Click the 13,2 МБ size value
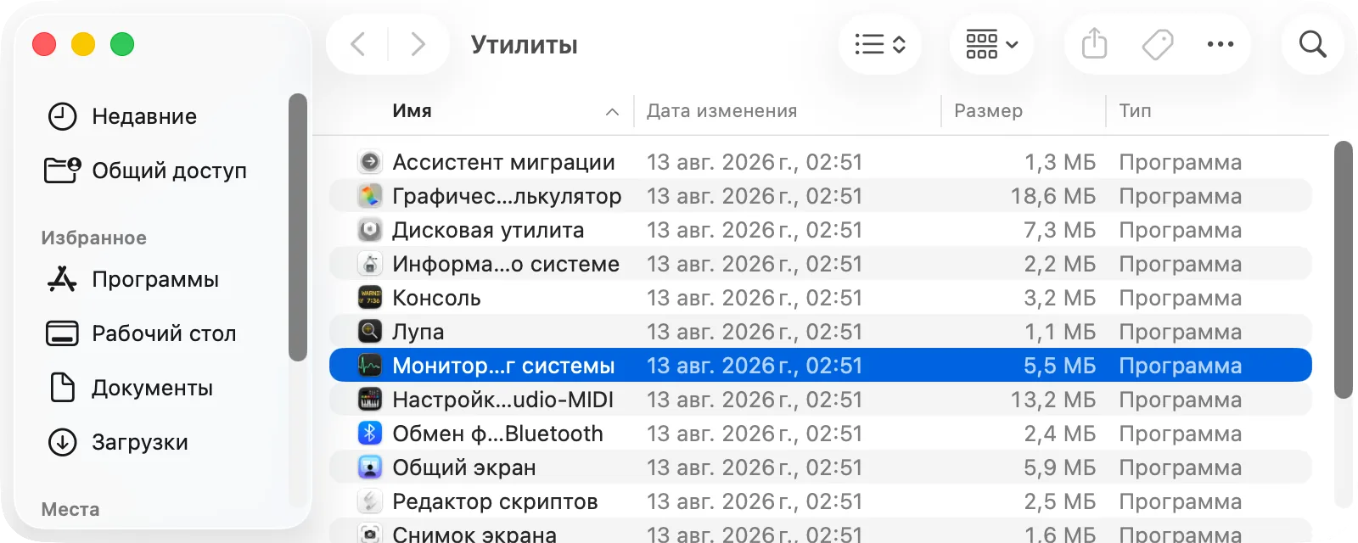This screenshot has height=543, width=1358. 1053,400
